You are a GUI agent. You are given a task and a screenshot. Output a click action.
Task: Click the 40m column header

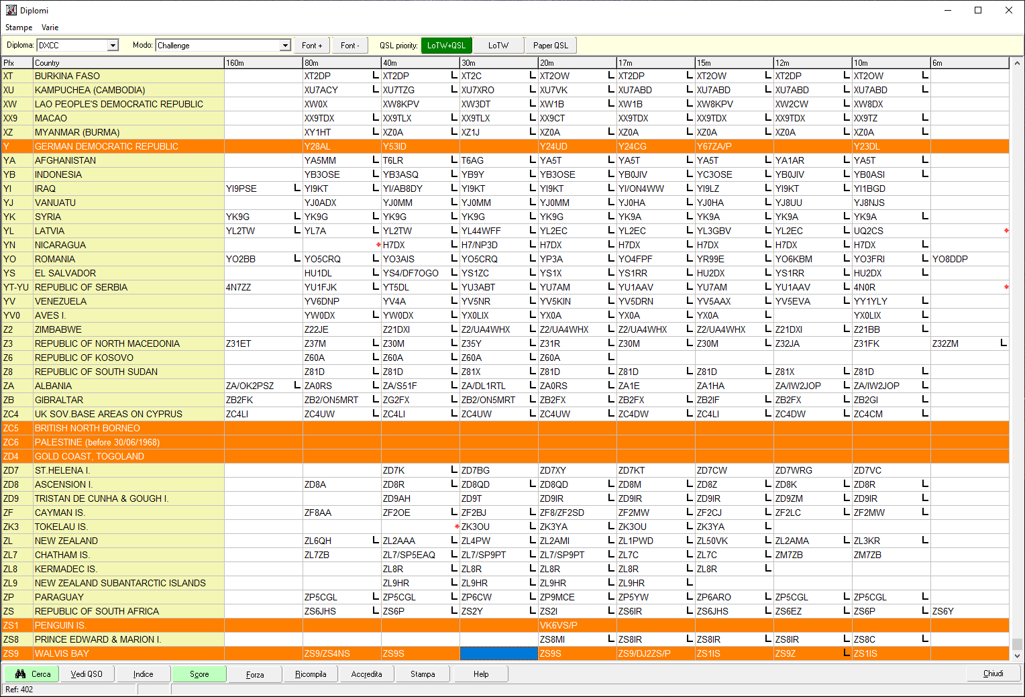coord(421,63)
